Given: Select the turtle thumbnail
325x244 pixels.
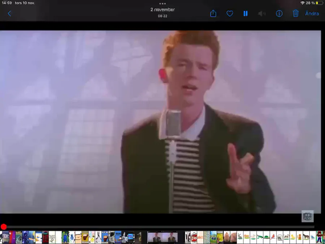Looking at the screenshot, I should [266, 237].
